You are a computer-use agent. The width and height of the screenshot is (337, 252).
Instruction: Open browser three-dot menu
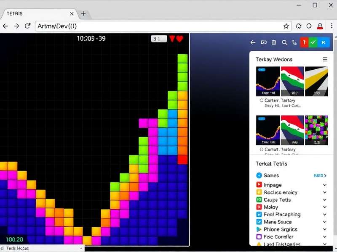tap(332, 26)
